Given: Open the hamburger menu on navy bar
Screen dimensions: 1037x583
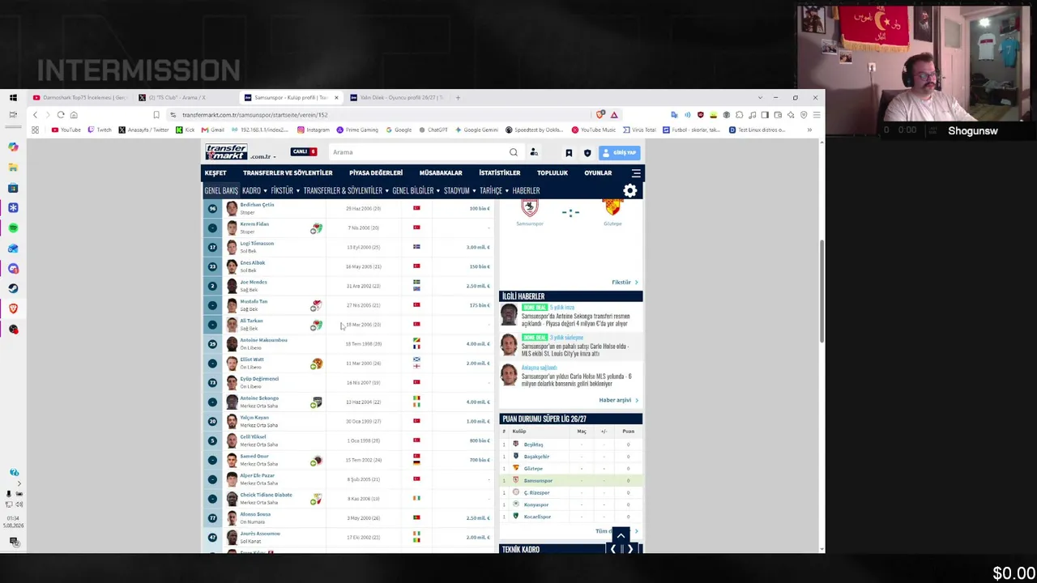Looking at the screenshot, I should (x=636, y=173).
